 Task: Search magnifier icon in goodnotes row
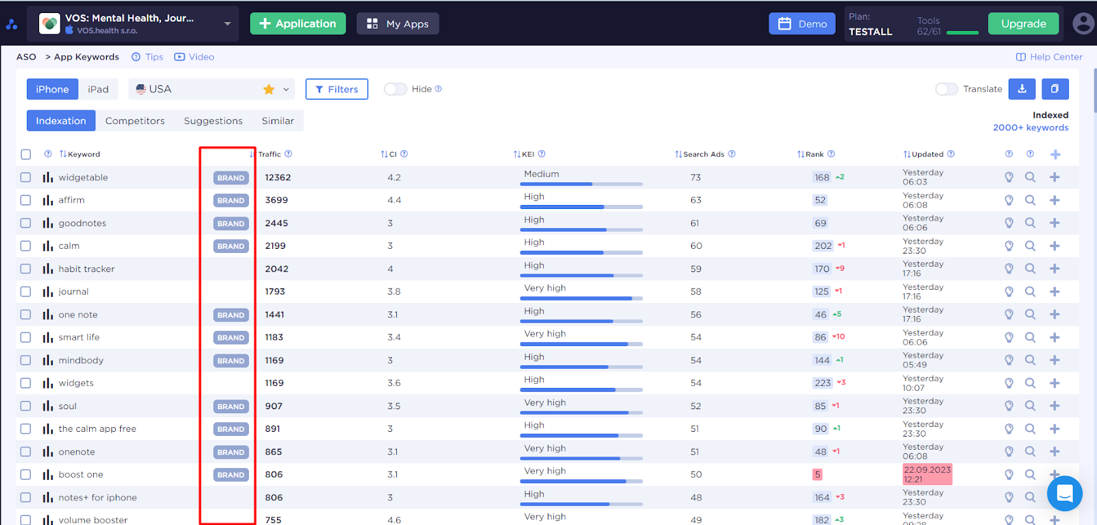click(1030, 223)
